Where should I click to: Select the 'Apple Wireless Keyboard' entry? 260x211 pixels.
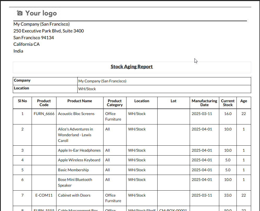pyautogui.click(x=79, y=160)
